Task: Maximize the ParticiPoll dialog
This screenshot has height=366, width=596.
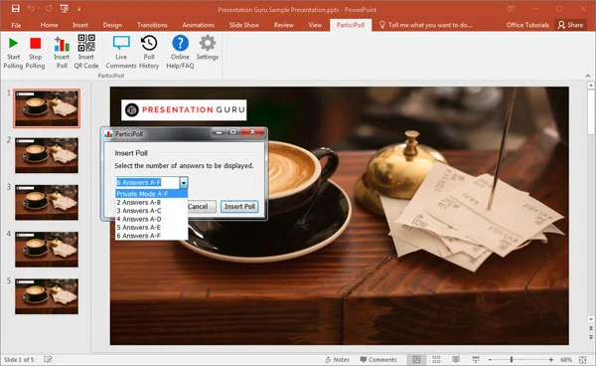Action: click(x=232, y=132)
